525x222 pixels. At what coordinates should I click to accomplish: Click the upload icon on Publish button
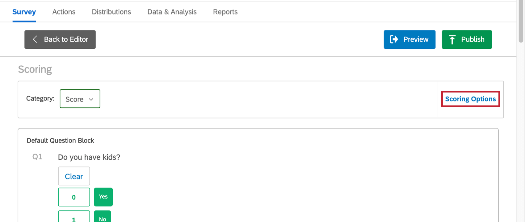(452, 39)
